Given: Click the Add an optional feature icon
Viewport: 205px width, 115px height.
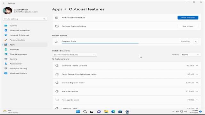Looking at the screenshot, I should (57, 18).
